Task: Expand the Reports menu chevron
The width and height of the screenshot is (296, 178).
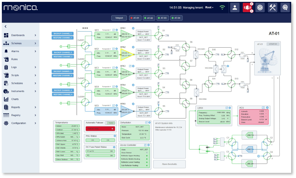Action: point(35,107)
